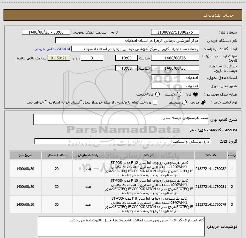Click the countdown timer 01:50:21
The height and width of the screenshot is (238, 246).
(x=59, y=58)
